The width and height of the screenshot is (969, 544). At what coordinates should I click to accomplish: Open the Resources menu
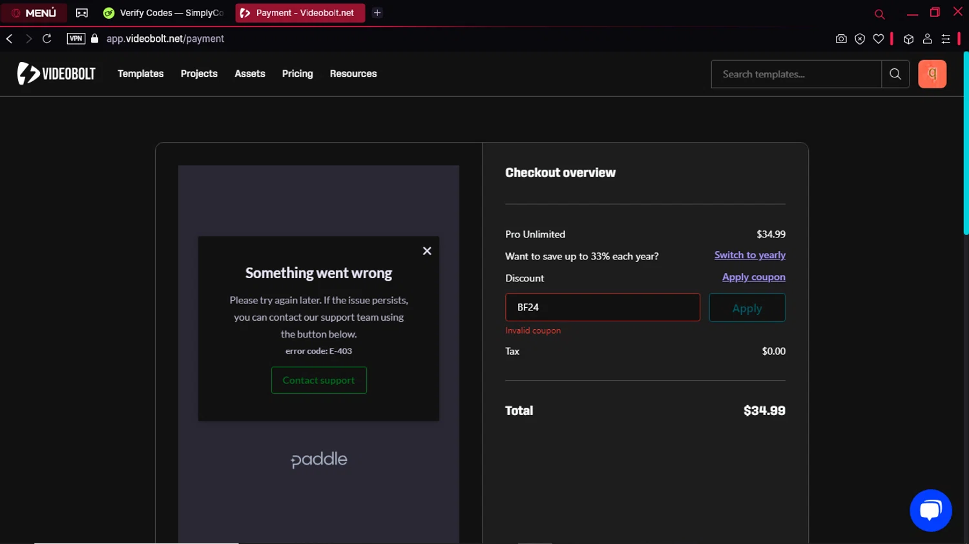coord(353,74)
